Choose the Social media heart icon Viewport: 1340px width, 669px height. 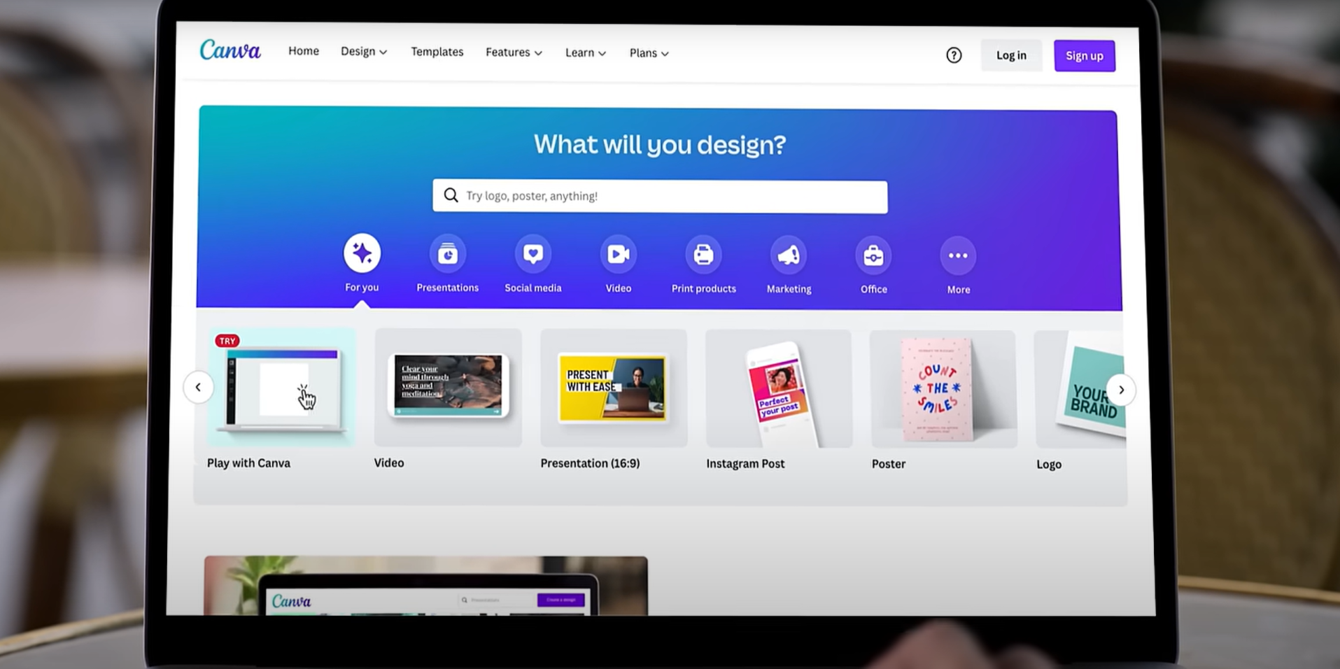coord(533,255)
